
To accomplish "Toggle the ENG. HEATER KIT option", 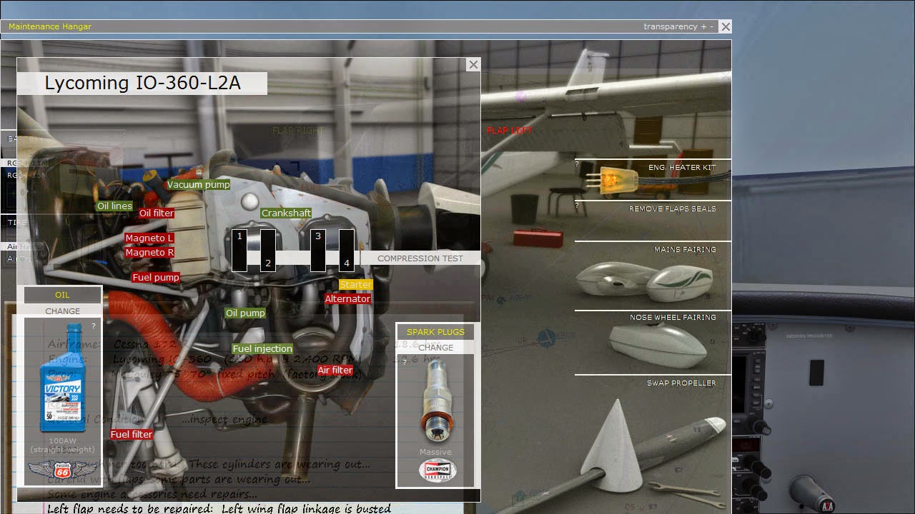I will (x=682, y=168).
